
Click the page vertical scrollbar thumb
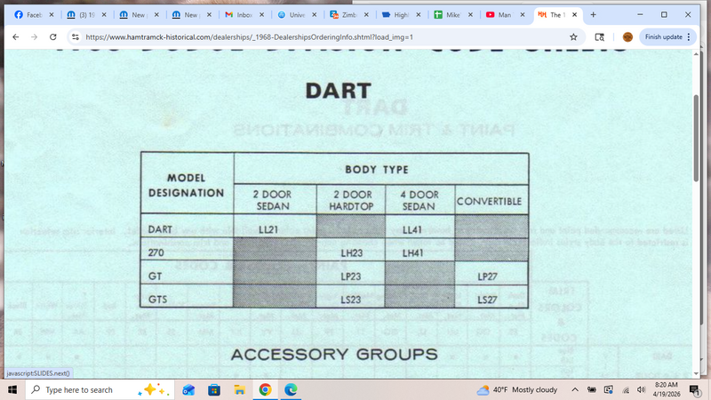(696, 139)
